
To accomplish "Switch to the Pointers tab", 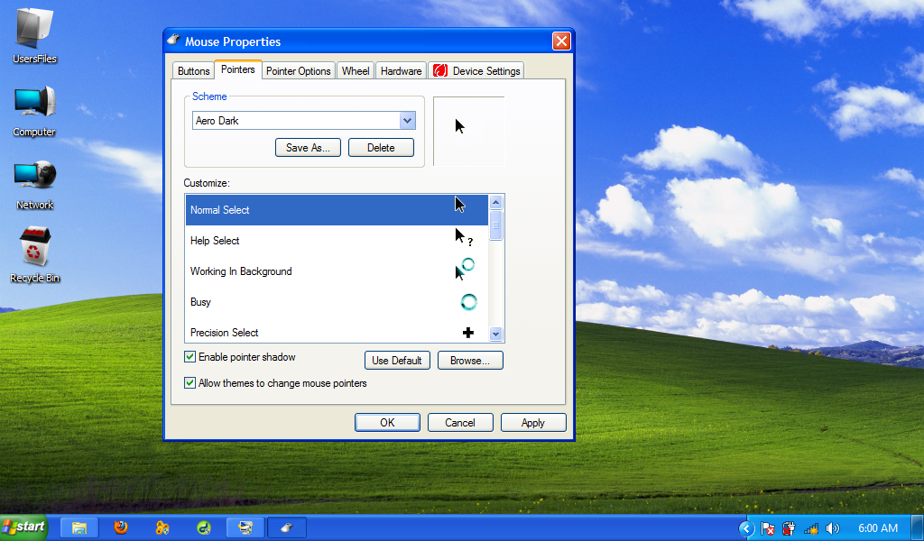I will coord(238,69).
